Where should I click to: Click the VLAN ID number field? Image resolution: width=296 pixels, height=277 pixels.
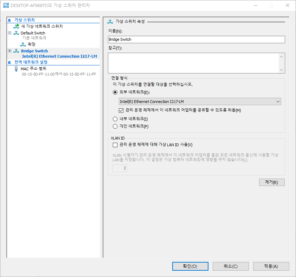tap(120, 168)
